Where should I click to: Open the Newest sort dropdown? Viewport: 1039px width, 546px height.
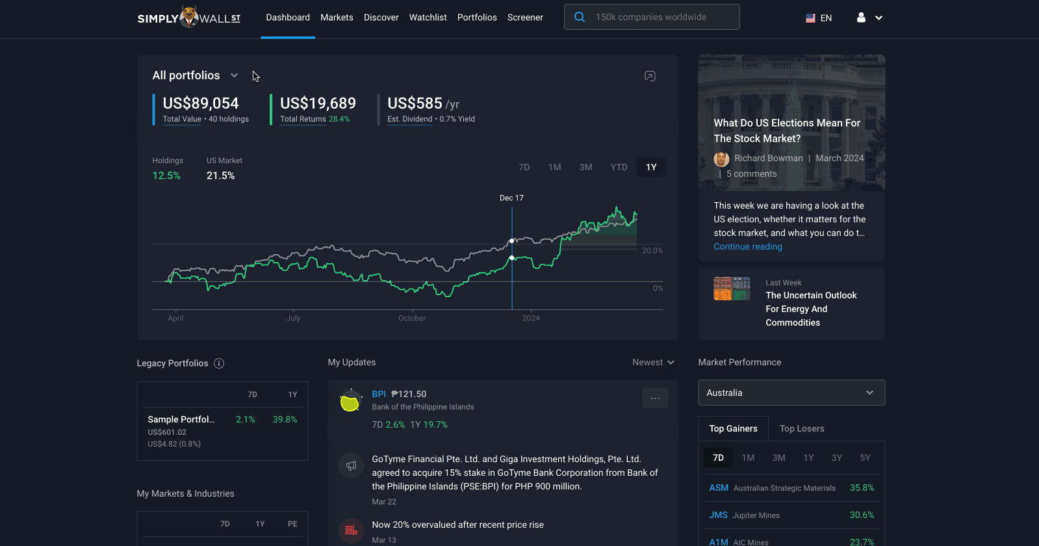pos(653,362)
